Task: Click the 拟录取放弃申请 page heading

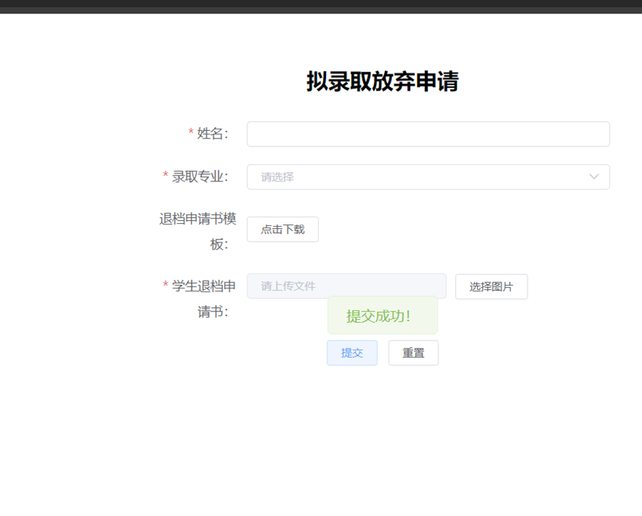Action: point(383,81)
